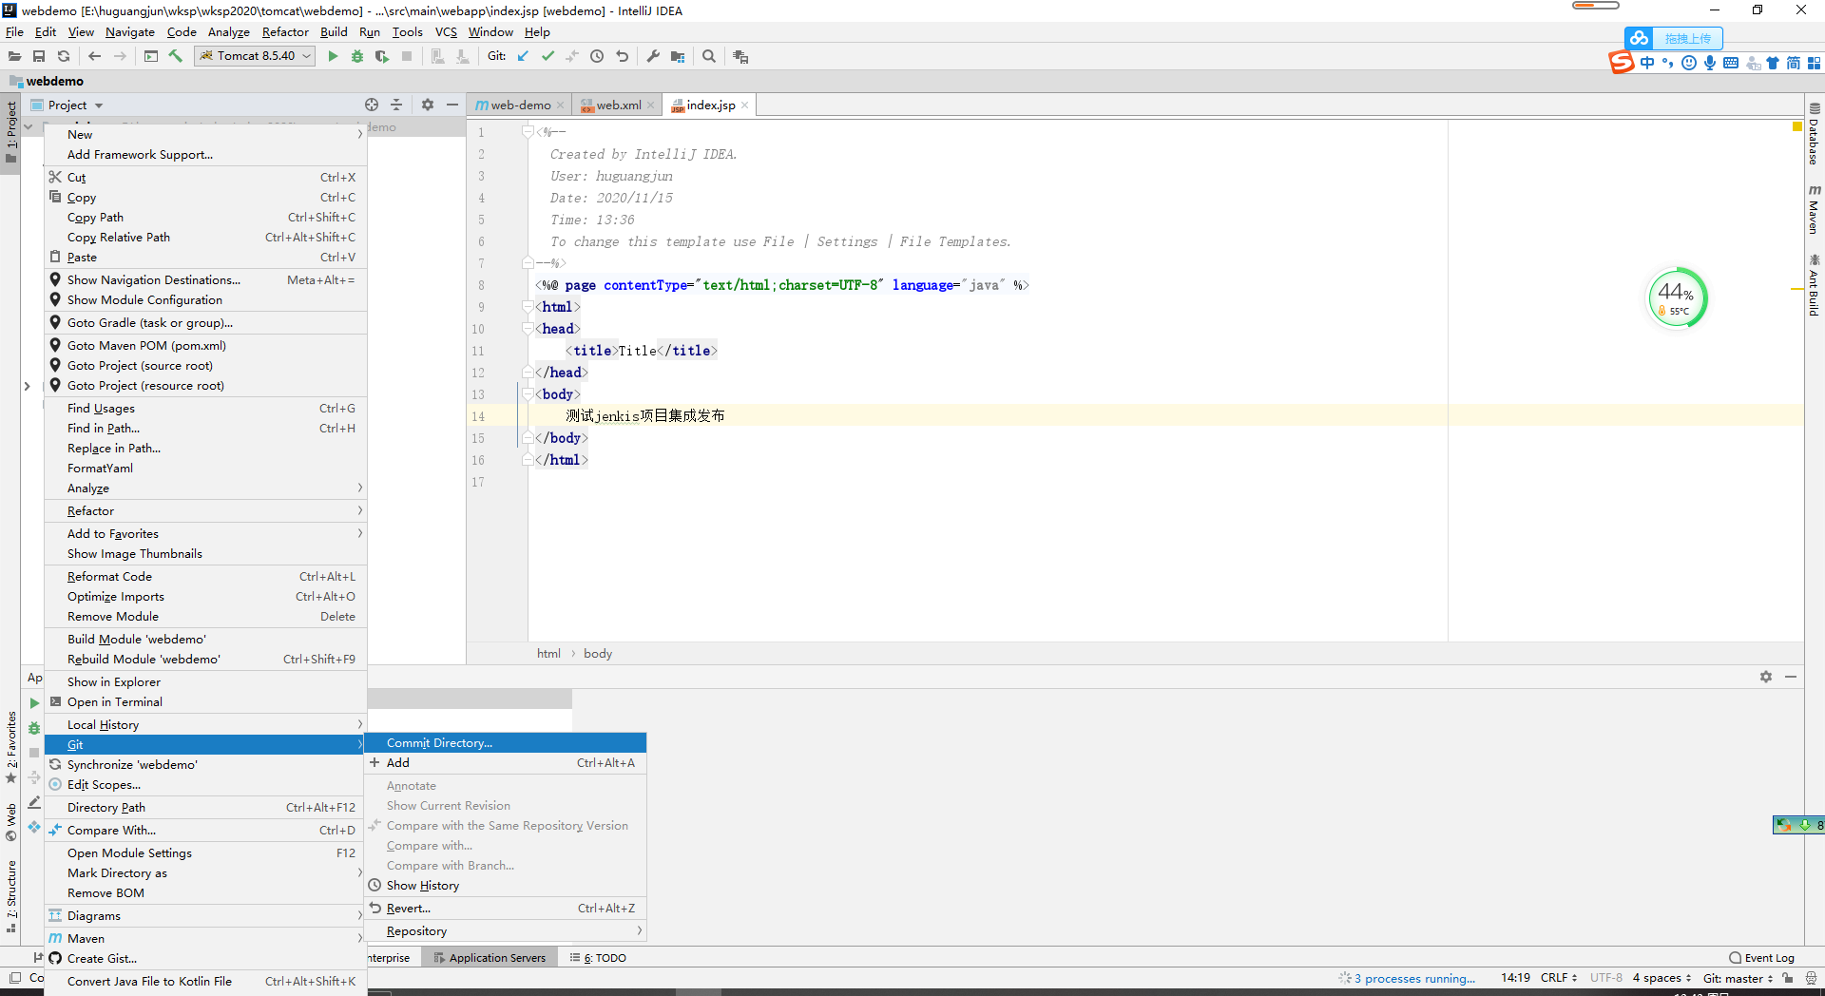Start debugging with the green bug icon

click(357, 56)
